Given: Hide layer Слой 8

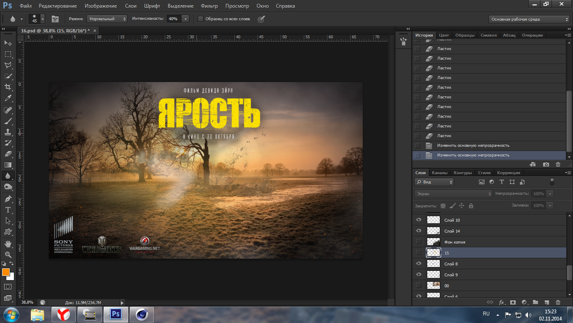Looking at the screenshot, I should click(x=418, y=264).
